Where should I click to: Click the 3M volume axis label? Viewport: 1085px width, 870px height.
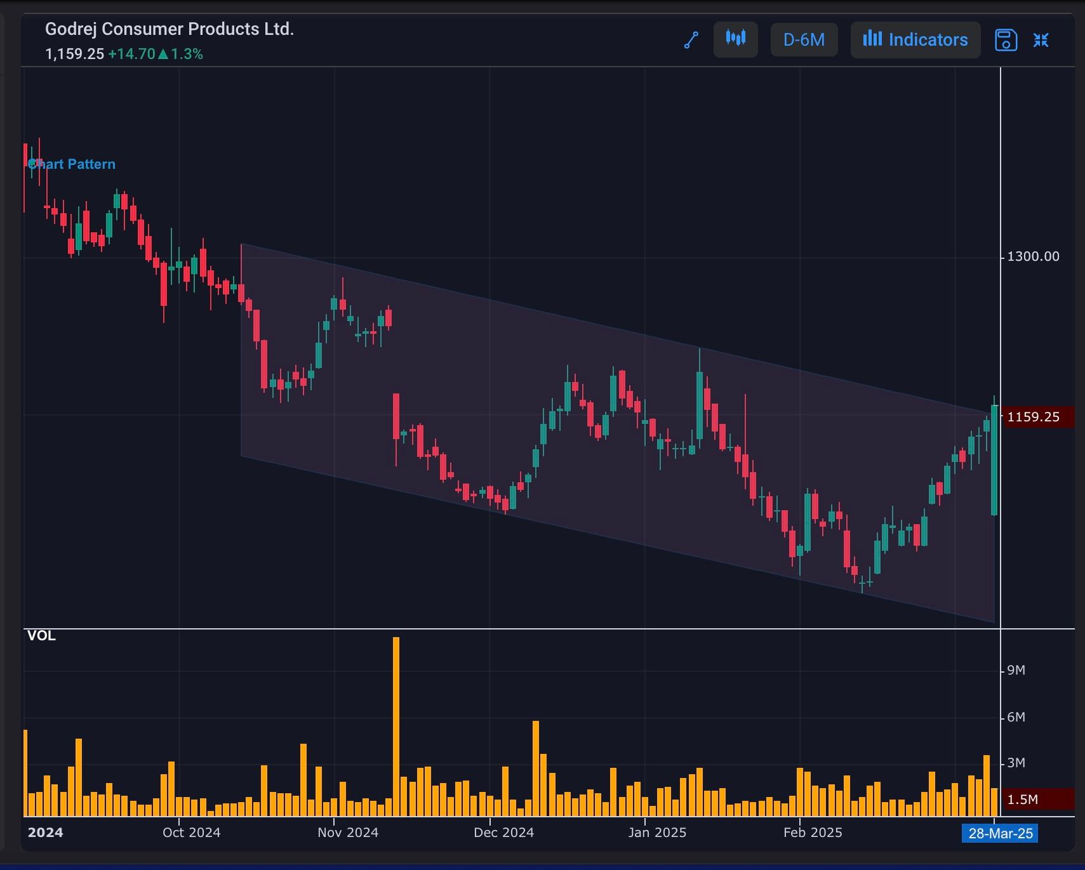tap(1016, 763)
